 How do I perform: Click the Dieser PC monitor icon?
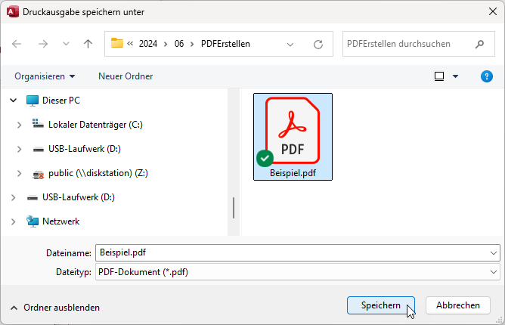(33, 101)
